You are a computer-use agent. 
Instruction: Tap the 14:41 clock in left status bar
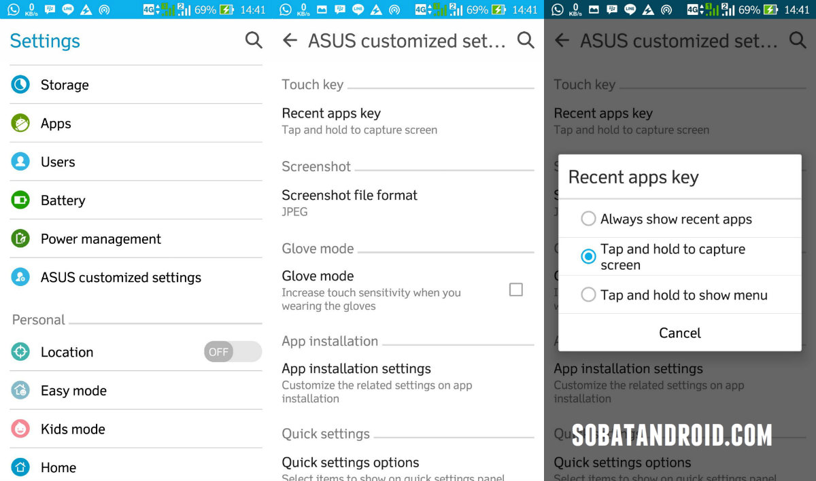point(253,10)
